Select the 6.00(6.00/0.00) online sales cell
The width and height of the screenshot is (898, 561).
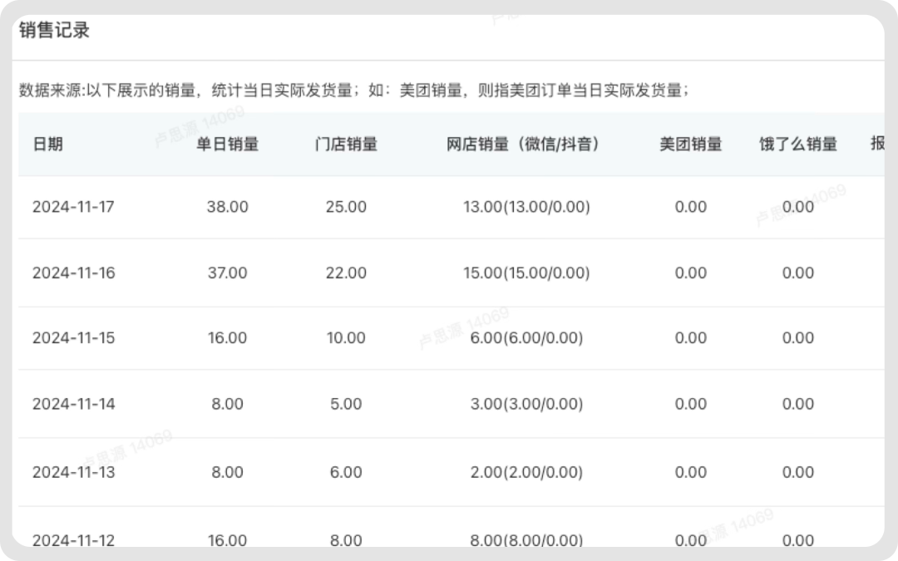coord(526,338)
